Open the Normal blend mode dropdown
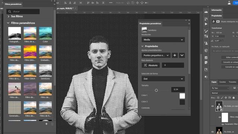The height and width of the screenshot is (134, 238). click(x=224, y=93)
